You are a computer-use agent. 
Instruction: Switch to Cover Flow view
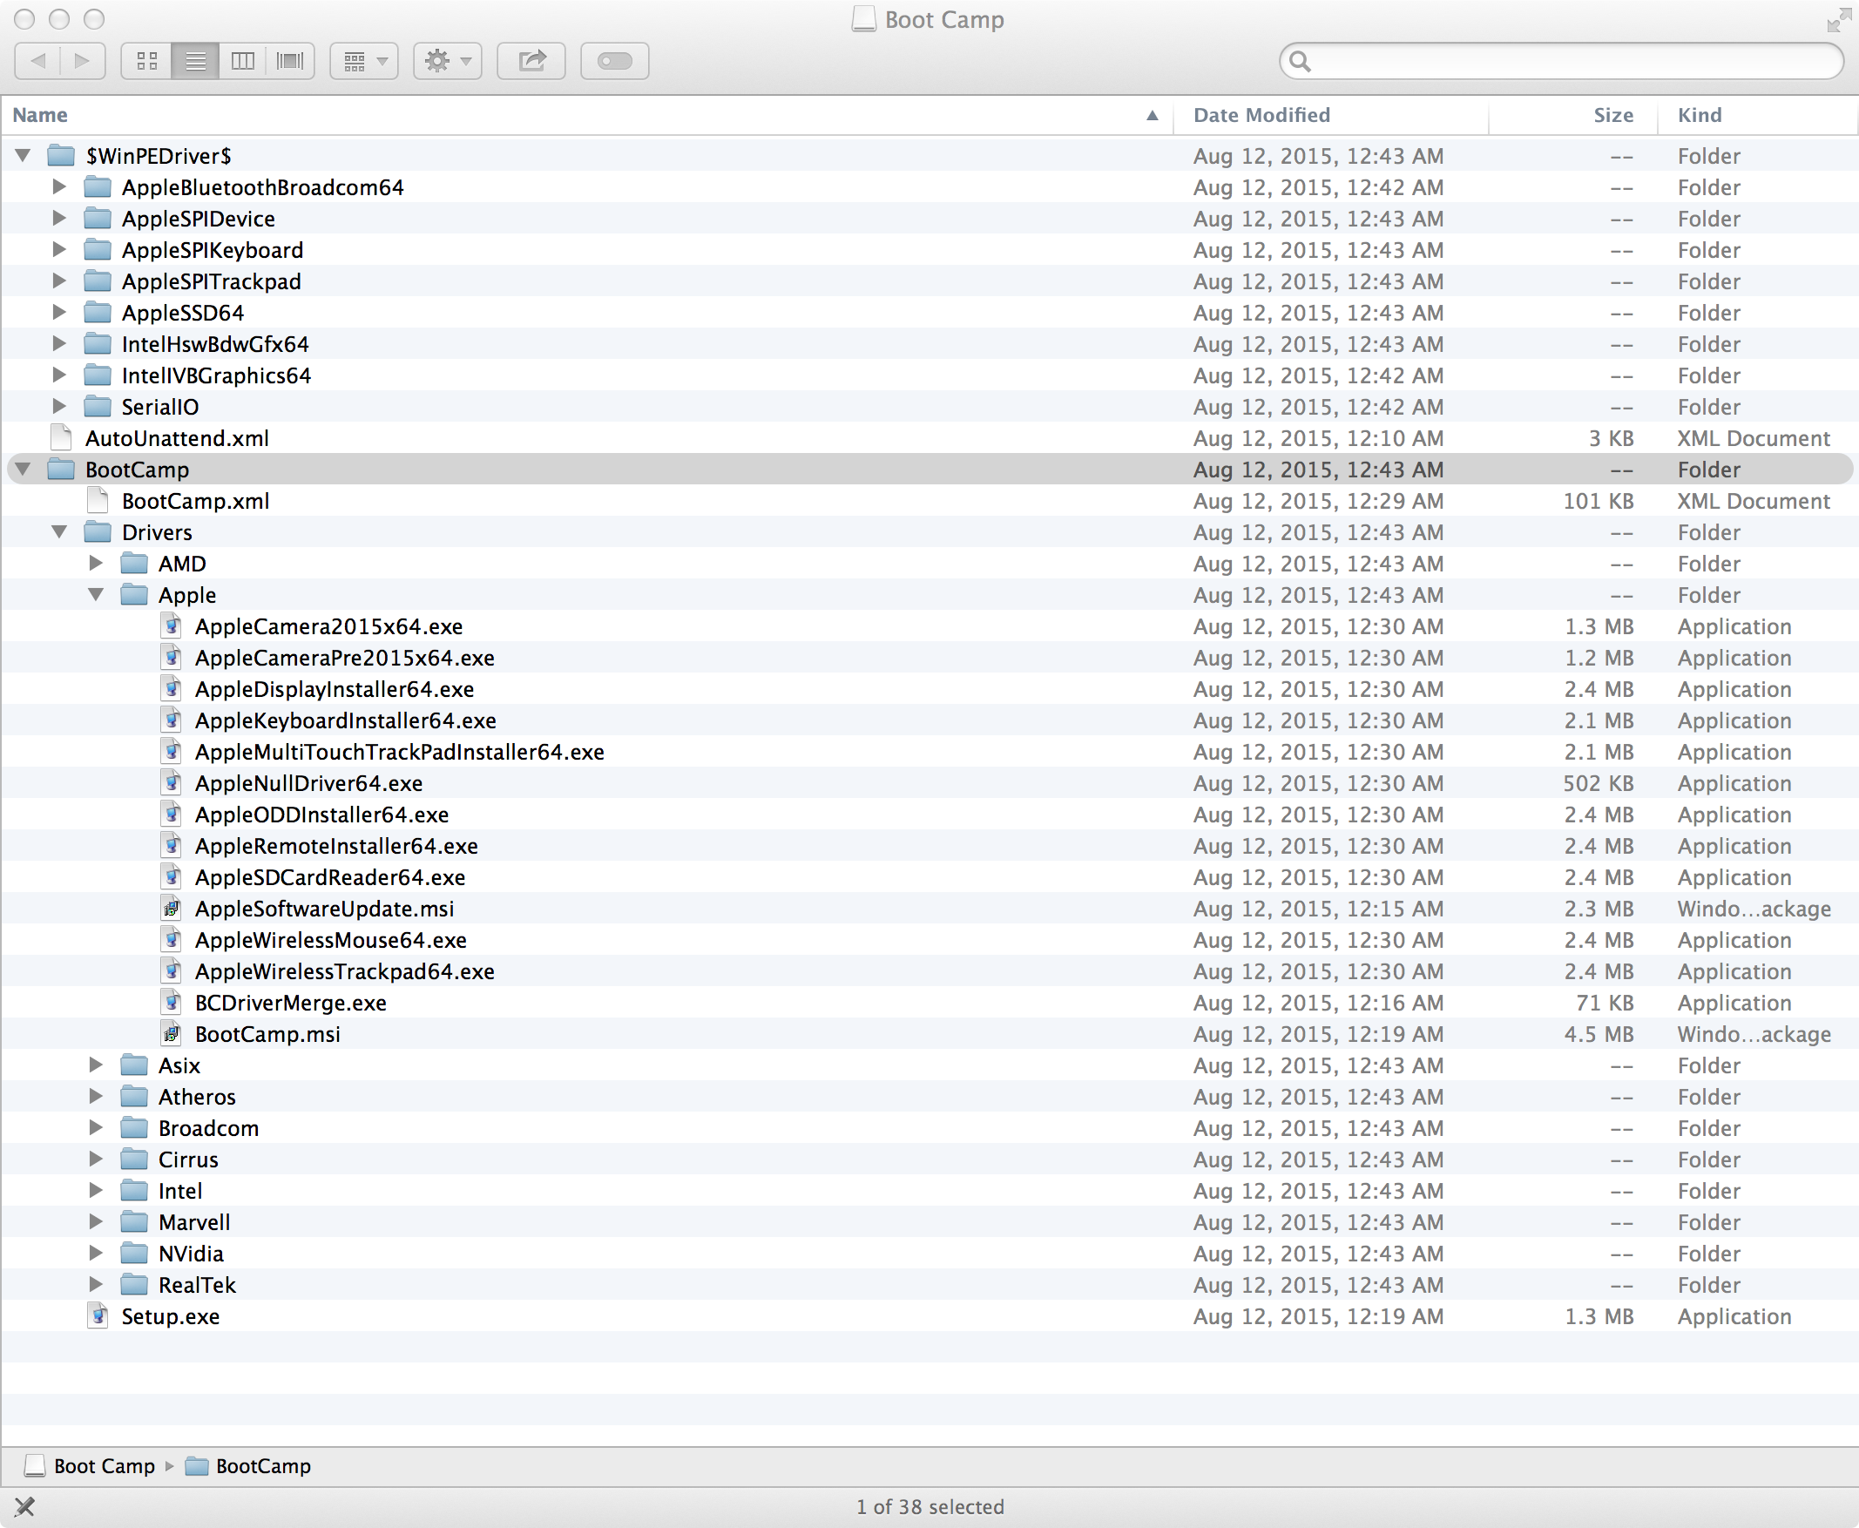tap(289, 61)
